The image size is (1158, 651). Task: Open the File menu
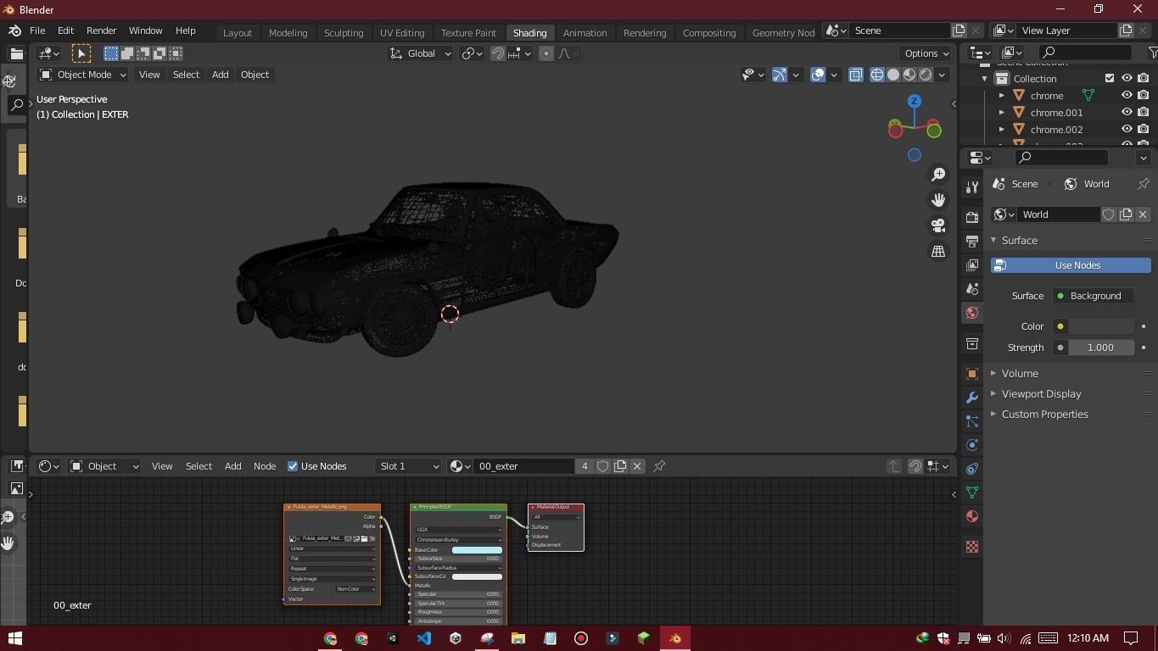tap(37, 31)
